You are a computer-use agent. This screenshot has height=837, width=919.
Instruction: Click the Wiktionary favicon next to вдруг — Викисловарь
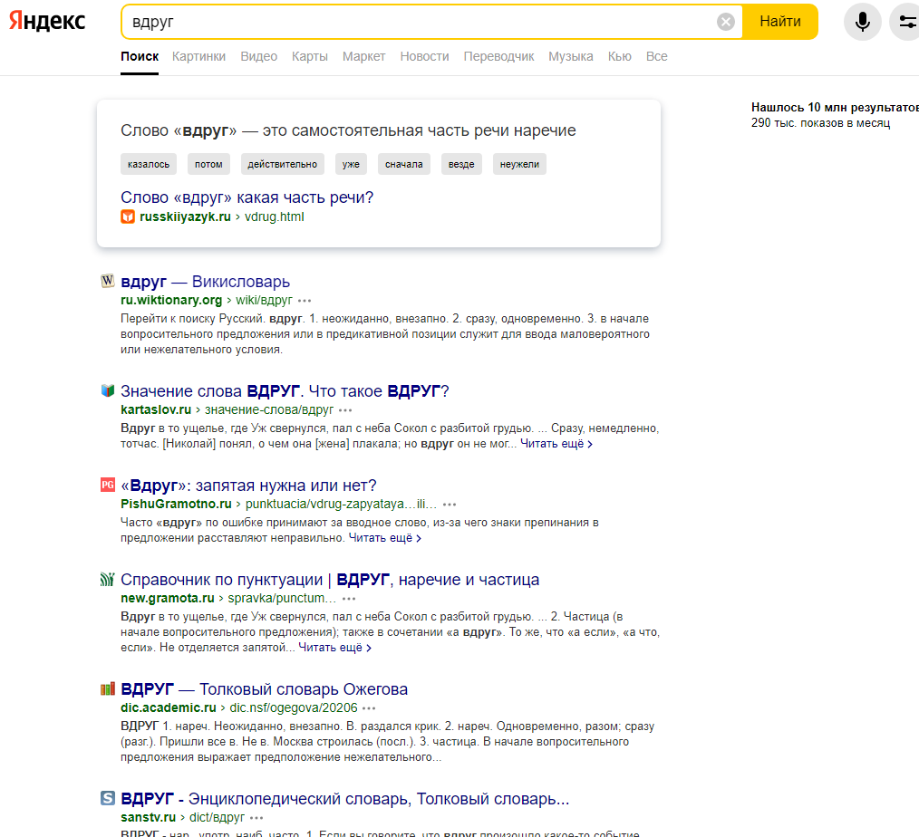coord(107,281)
